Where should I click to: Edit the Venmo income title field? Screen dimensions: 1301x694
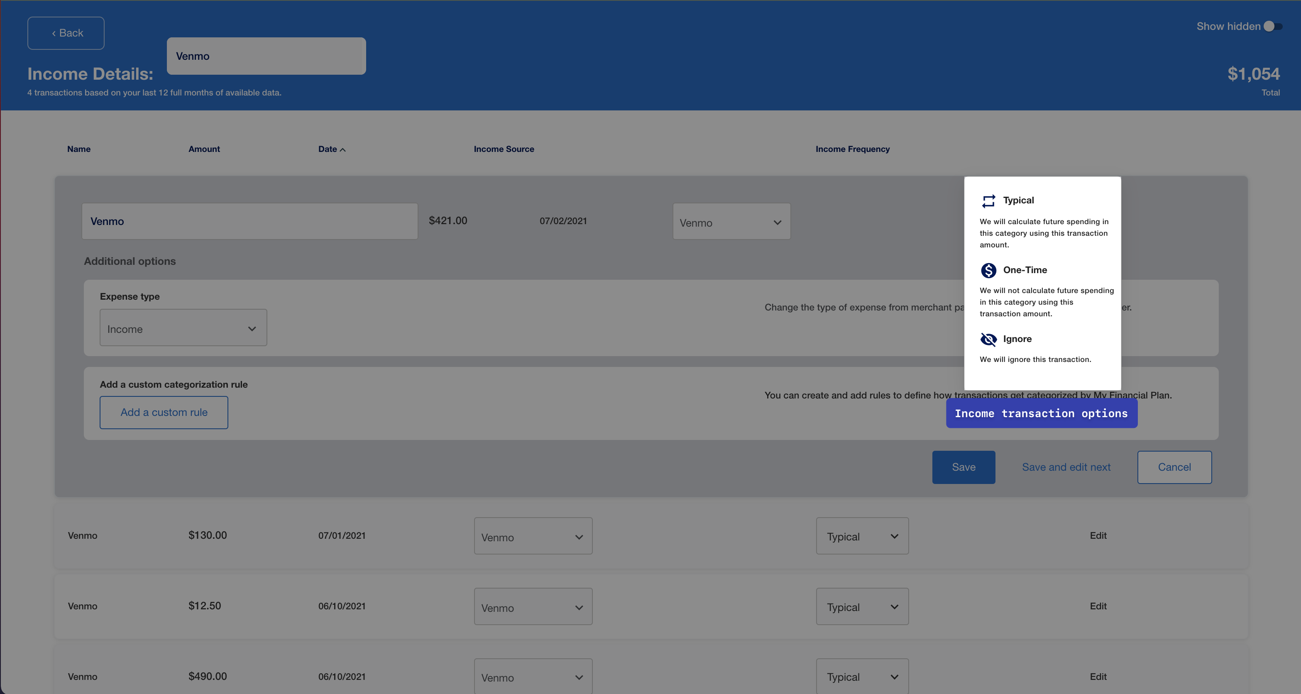(266, 56)
